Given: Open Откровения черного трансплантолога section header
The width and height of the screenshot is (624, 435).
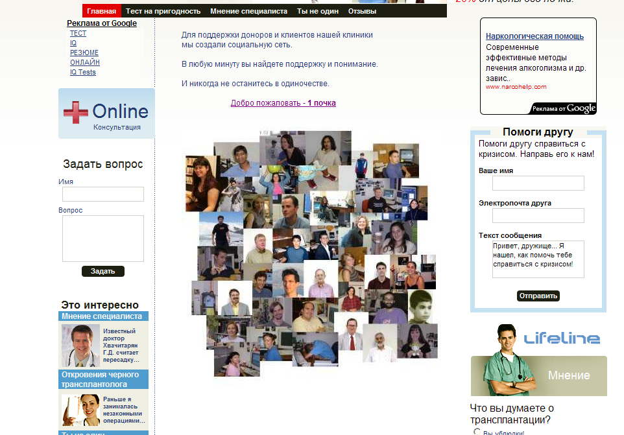Looking at the screenshot, I should [104, 379].
